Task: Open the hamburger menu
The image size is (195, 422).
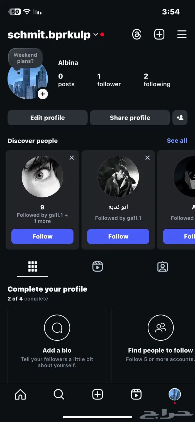Action: (182, 35)
